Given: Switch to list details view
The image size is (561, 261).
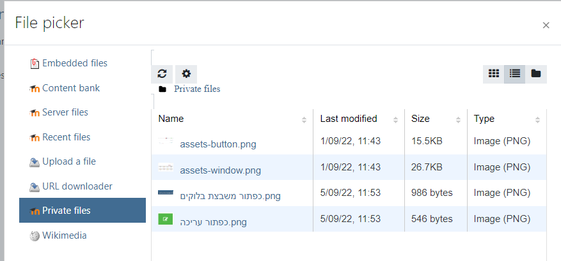Looking at the screenshot, I should 514,73.
